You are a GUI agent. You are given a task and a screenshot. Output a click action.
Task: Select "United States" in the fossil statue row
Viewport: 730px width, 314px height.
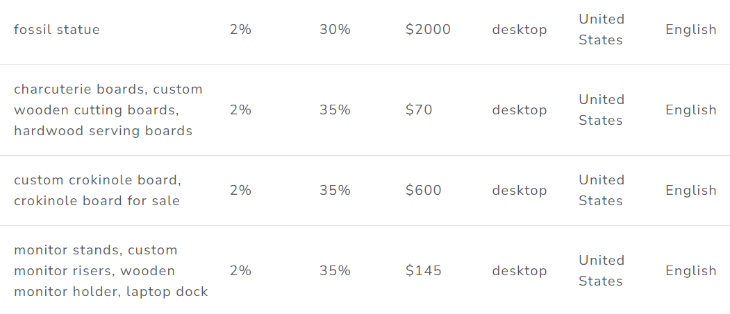(602, 30)
